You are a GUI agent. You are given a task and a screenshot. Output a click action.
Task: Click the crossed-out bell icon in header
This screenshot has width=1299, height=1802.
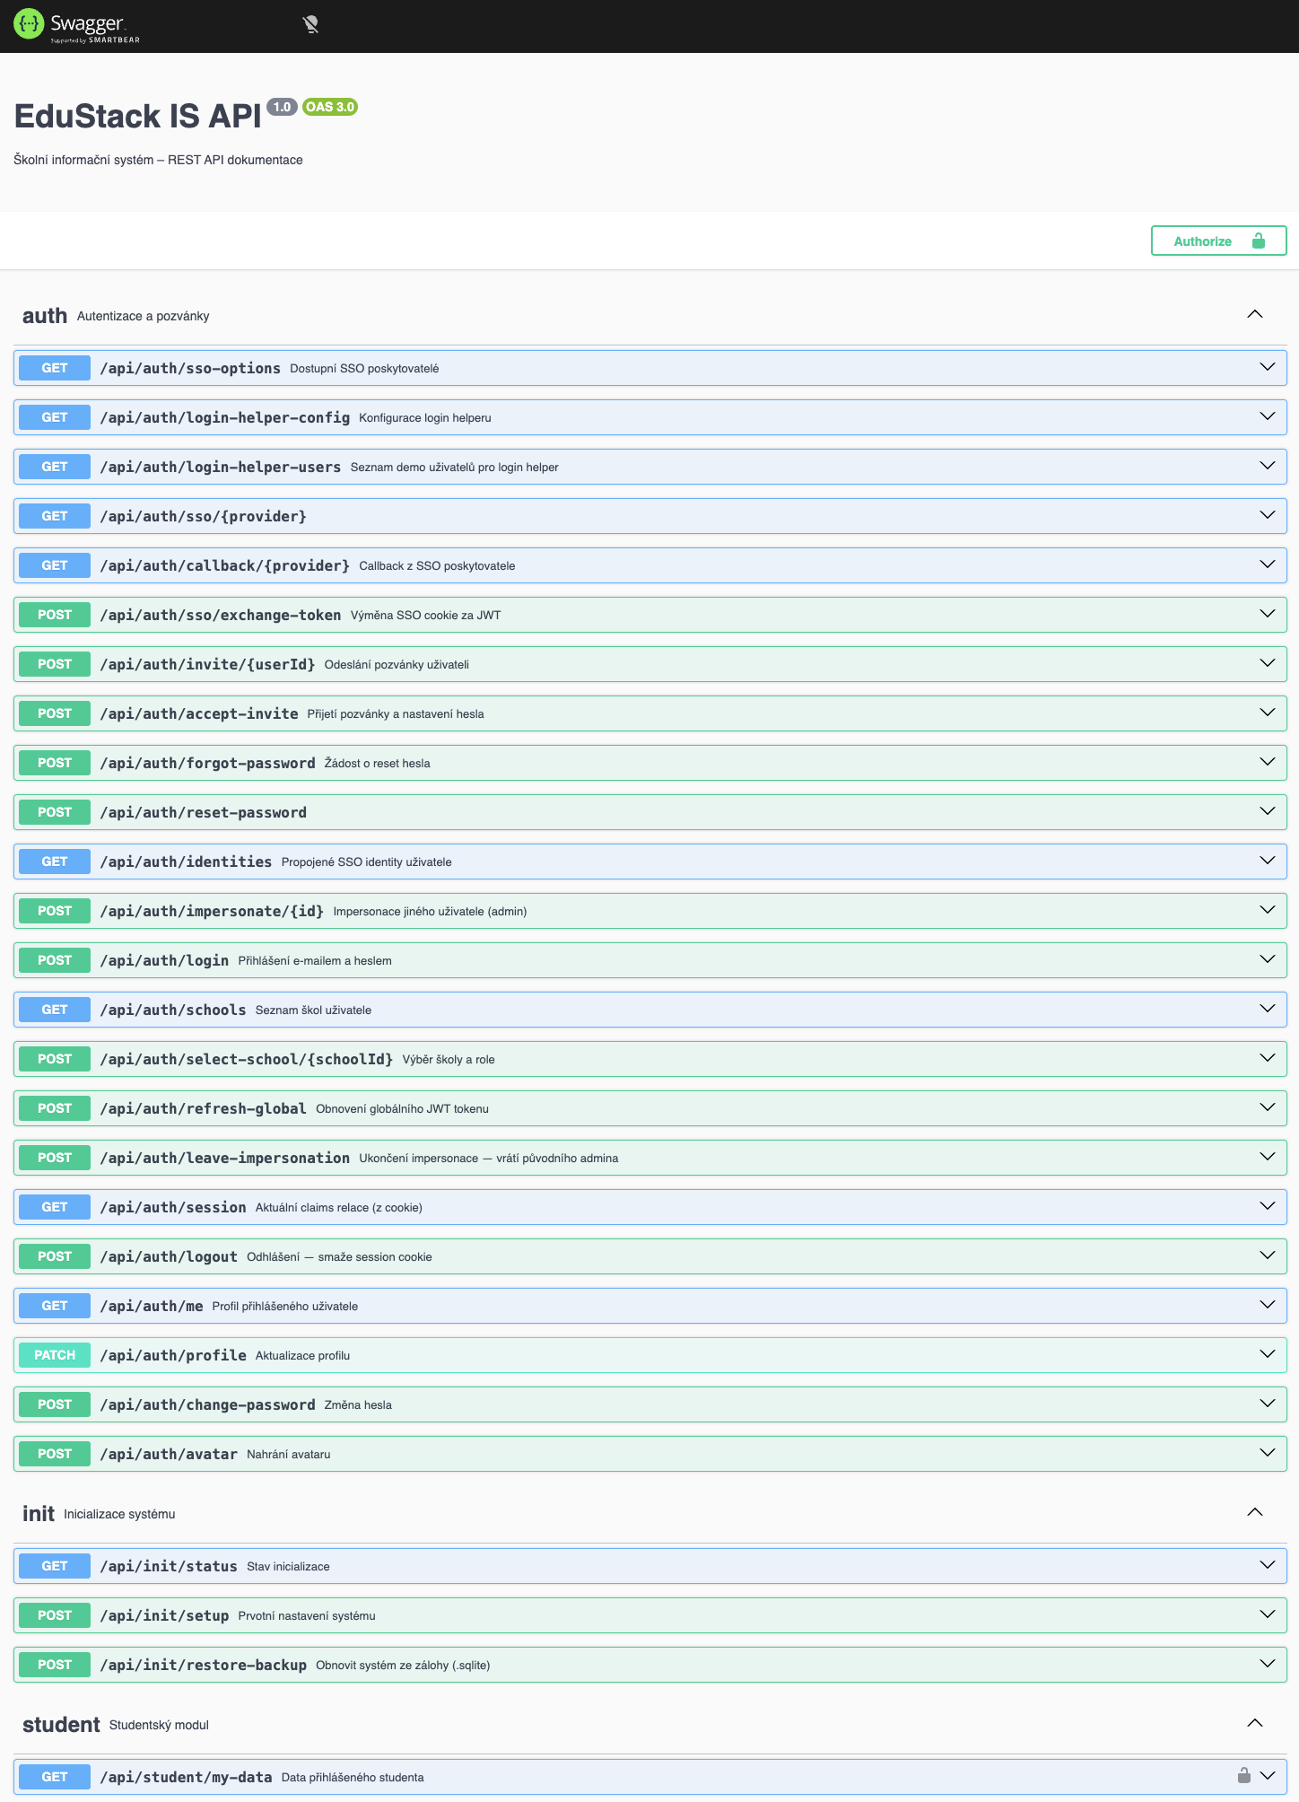(311, 25)
